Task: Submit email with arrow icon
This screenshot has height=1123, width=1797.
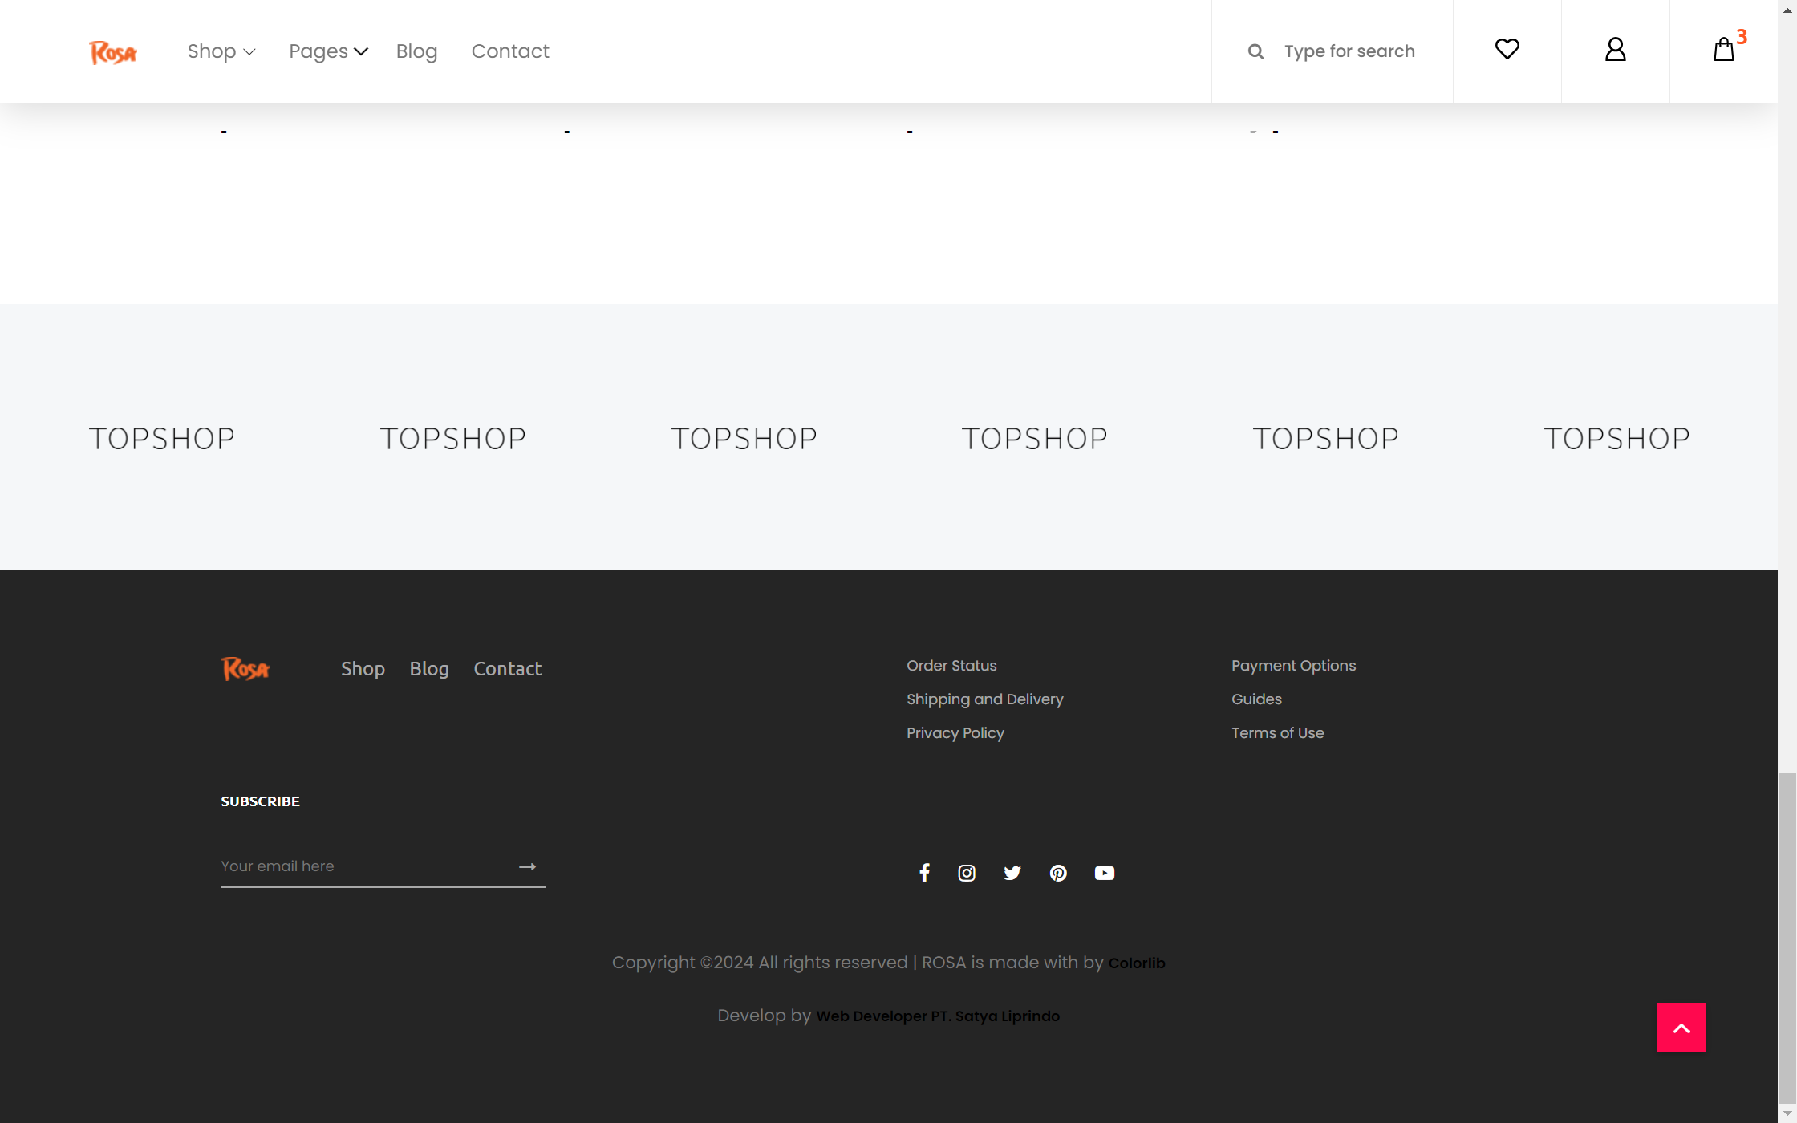Action: [527, 866]
